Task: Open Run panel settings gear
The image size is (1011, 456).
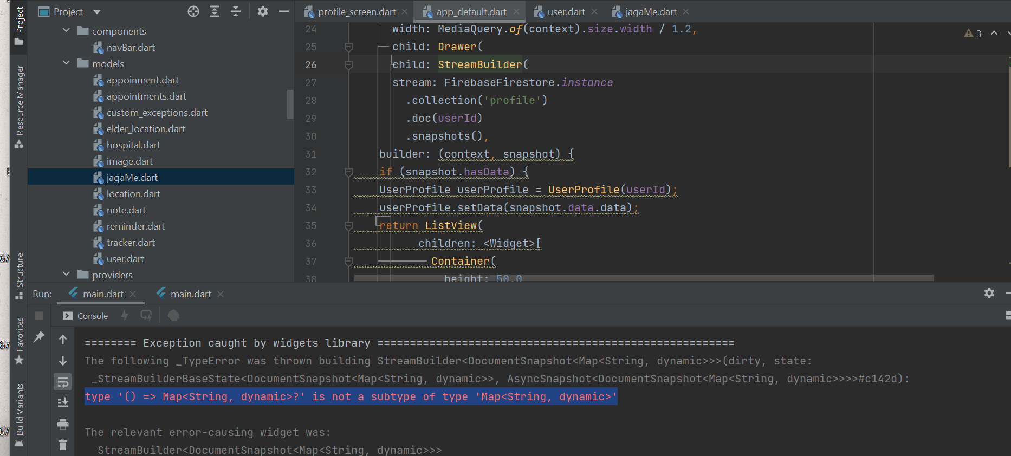Action: click(x=989, y=293)
